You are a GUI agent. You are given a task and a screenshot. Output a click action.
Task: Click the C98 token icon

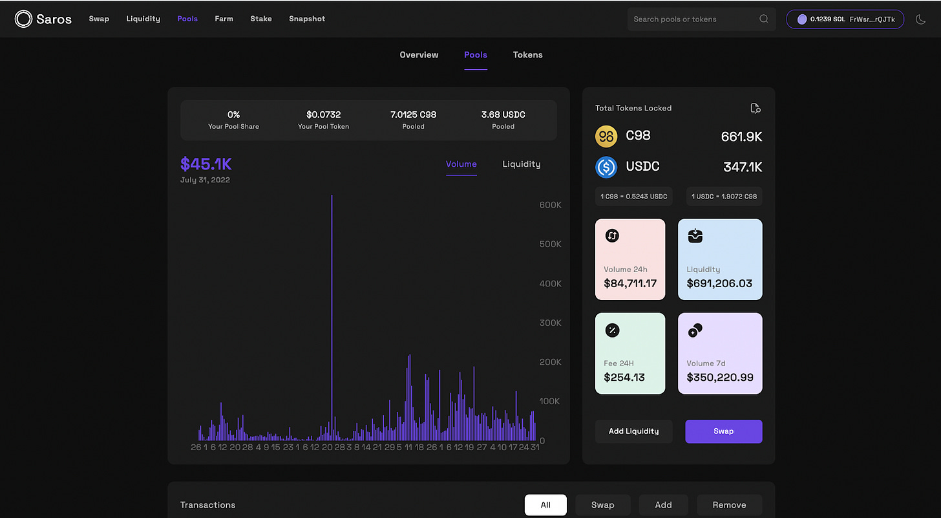pyautogui.click(x=606, y=136)
